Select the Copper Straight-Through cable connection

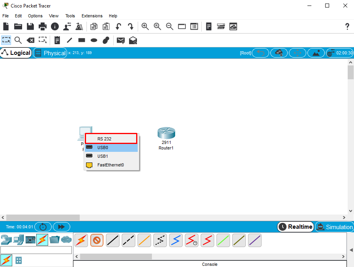(x=112, y=240)
